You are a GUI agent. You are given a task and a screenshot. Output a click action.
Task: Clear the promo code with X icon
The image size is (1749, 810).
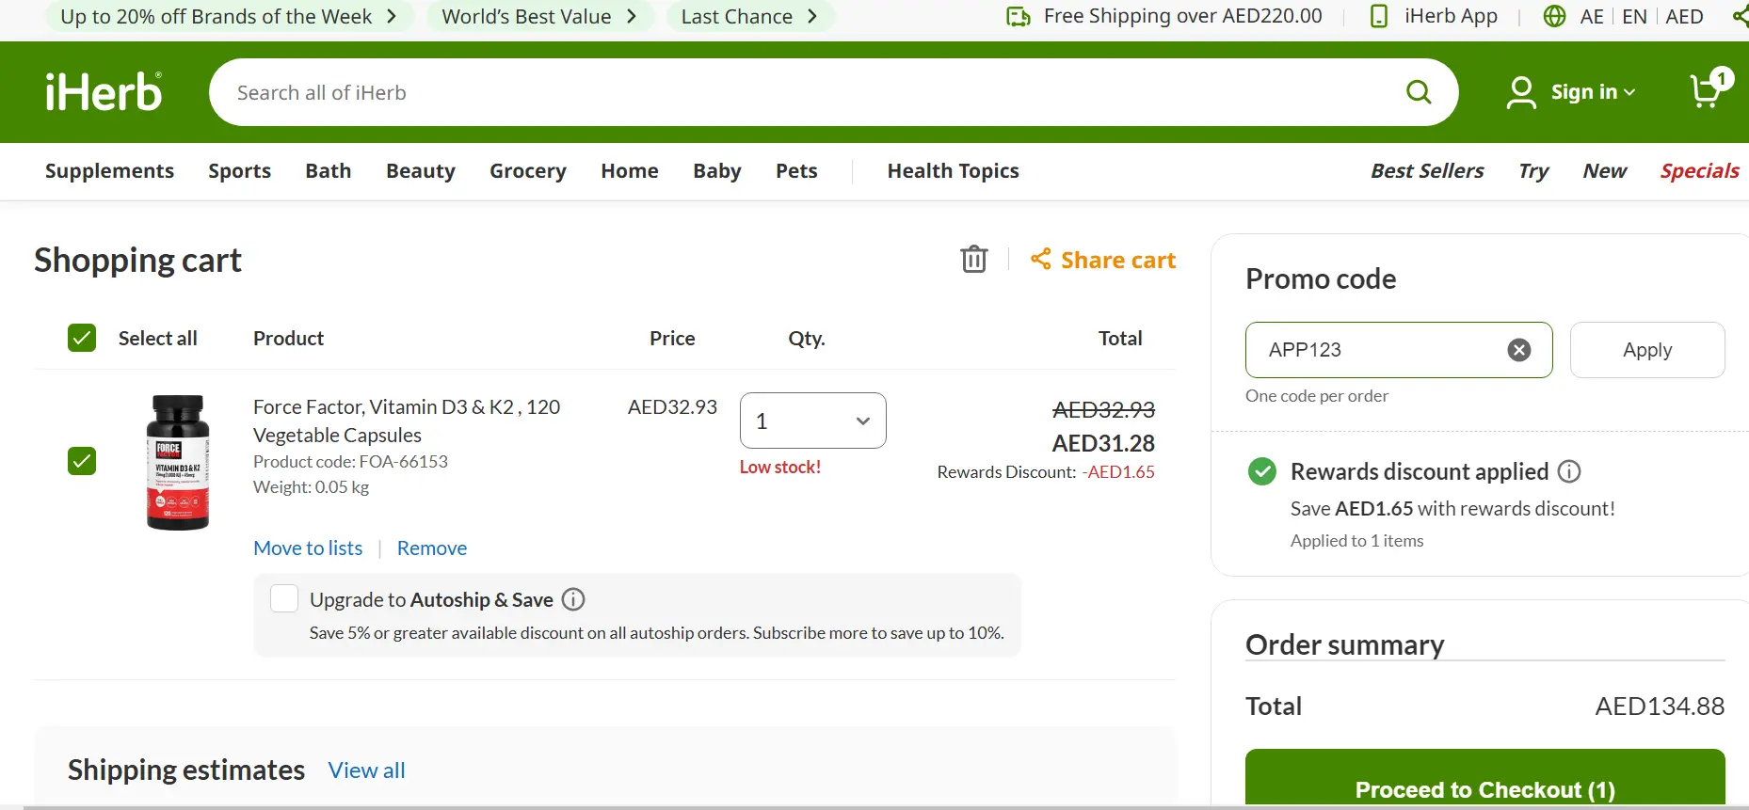click(x=1518, y=350)
